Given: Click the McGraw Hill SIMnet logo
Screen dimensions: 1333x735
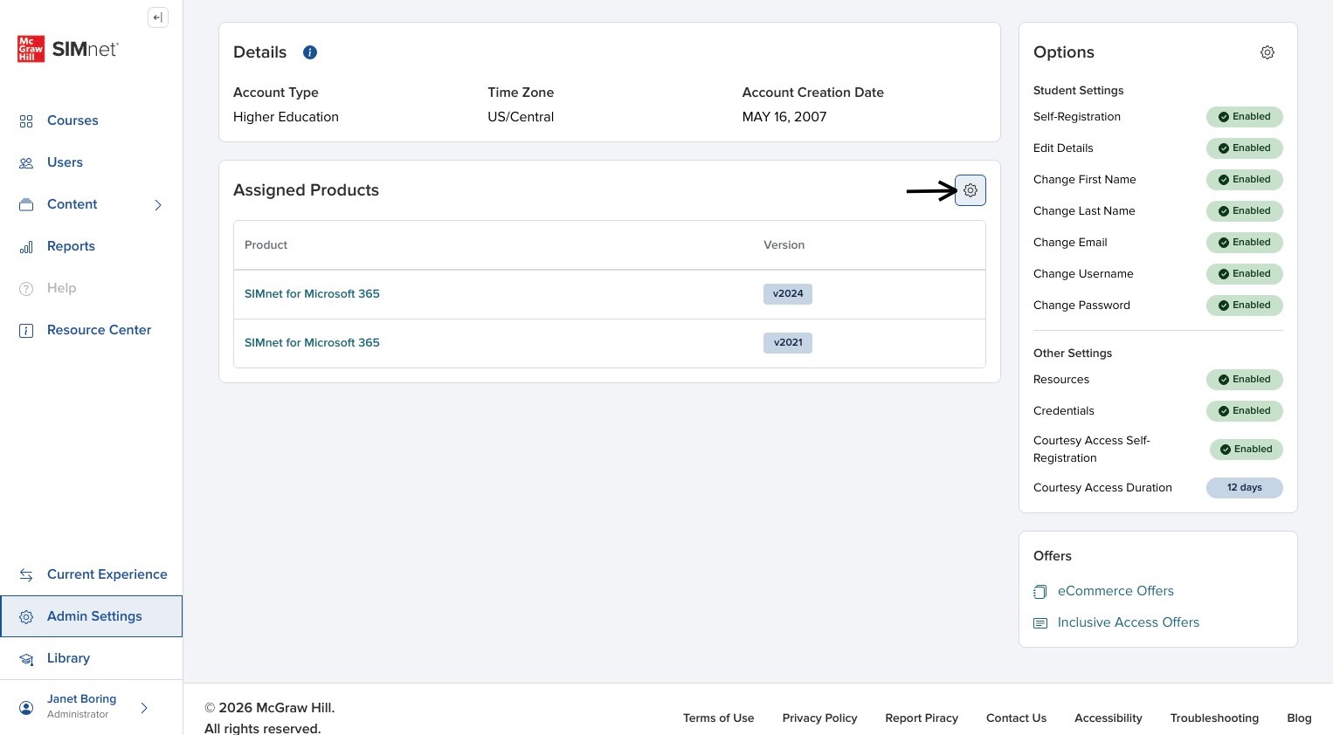Looking at the screenshot, I should pyautogui.click(x=68, y=49).
